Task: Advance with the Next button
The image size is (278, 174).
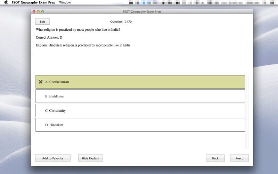Action: [x=239, y=158]
